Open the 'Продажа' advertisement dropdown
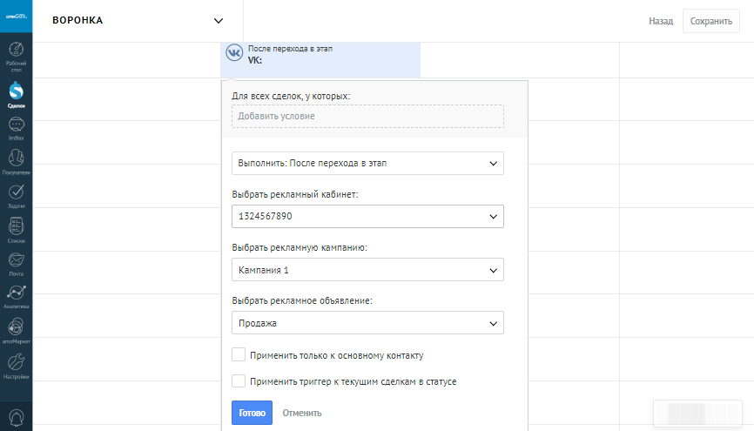 click(x=367, y=323)
